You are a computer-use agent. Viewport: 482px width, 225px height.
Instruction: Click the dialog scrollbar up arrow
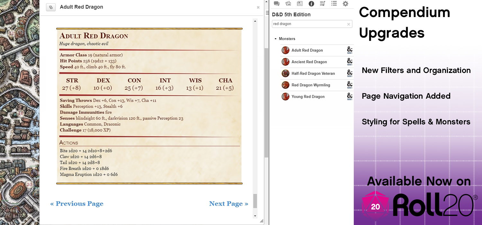pos(255,21)
